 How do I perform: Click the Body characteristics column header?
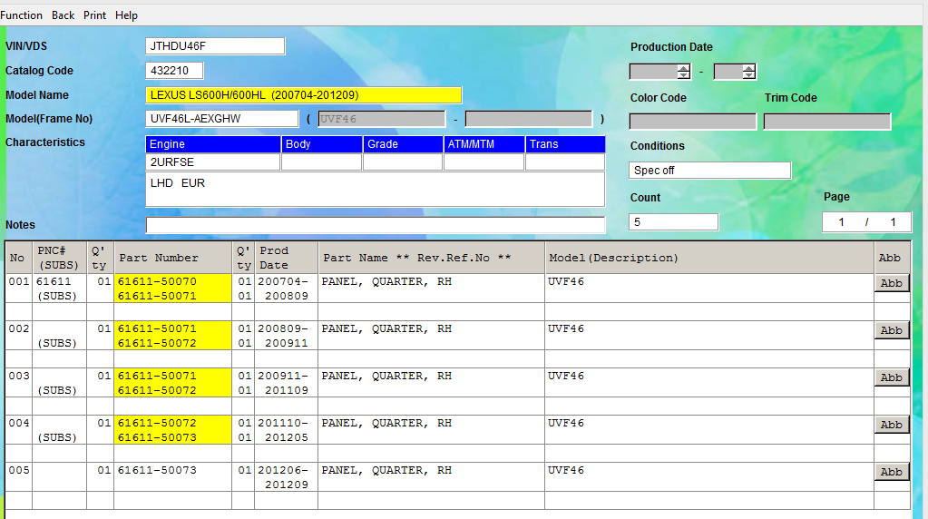pos(322,143)
